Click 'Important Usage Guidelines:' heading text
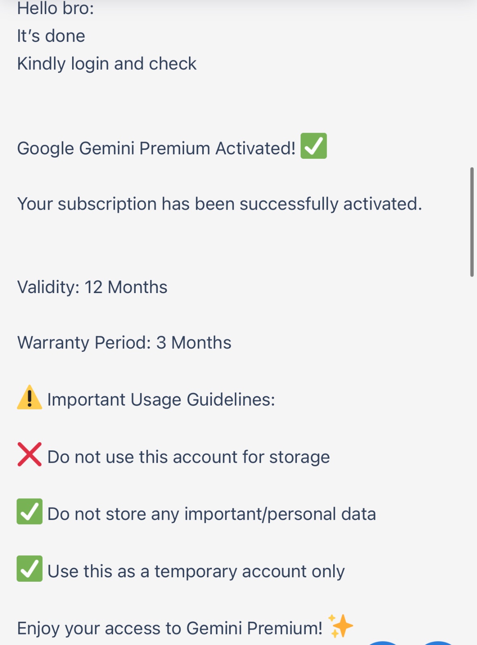This screenshot has height=645, width=477. [161, 400]
